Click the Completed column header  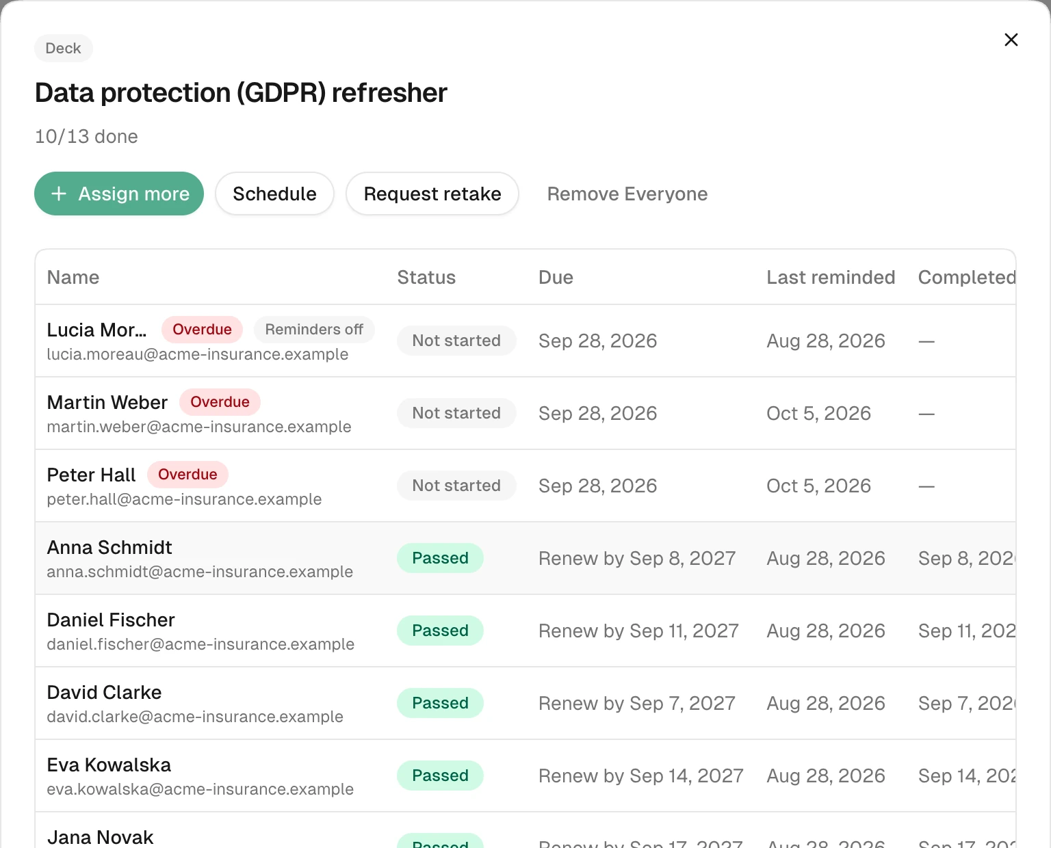[x=967, y=277]
